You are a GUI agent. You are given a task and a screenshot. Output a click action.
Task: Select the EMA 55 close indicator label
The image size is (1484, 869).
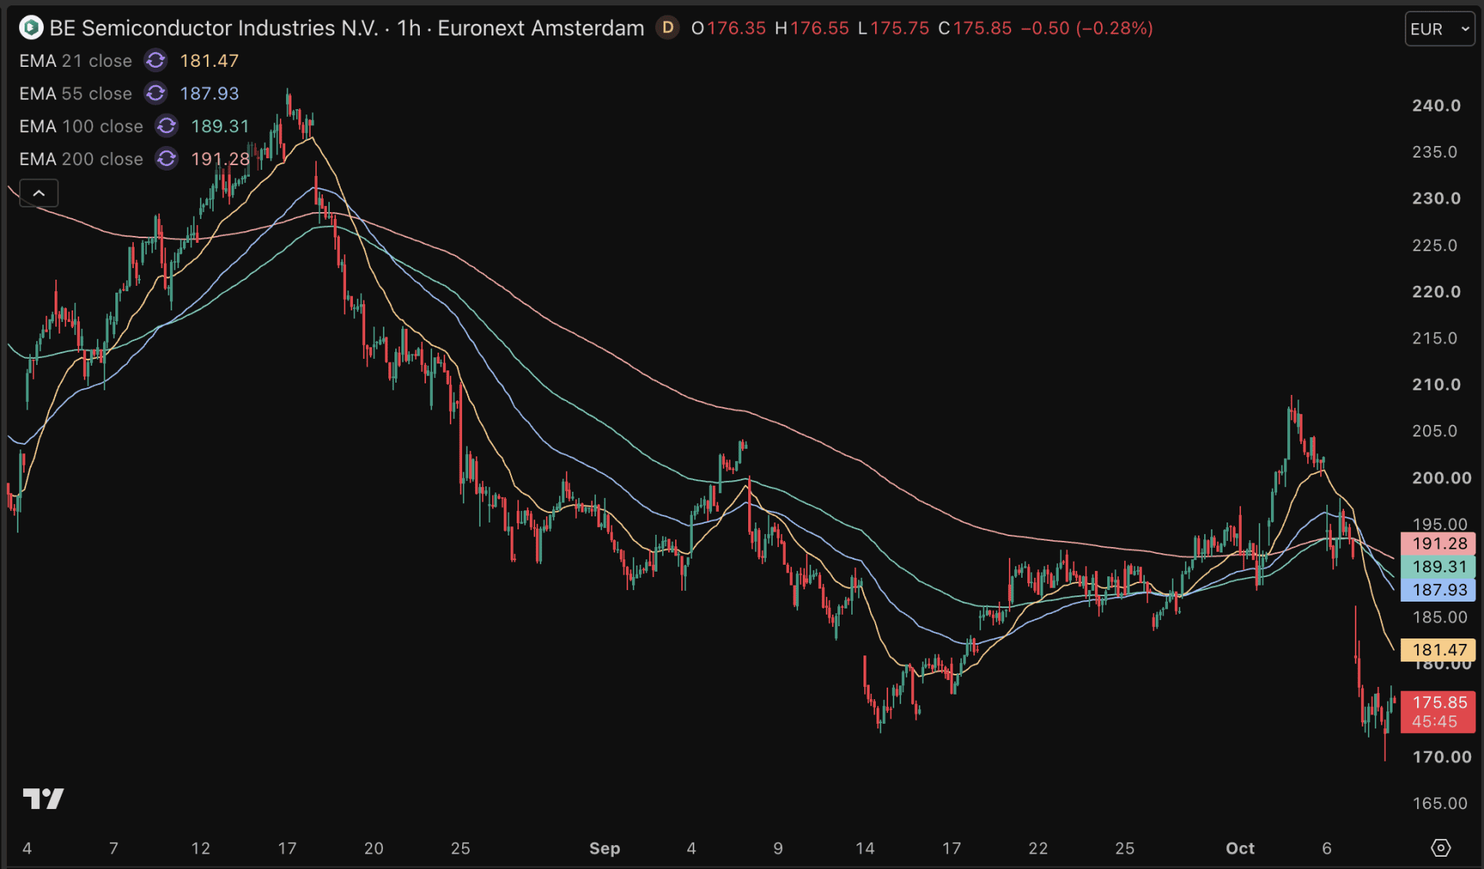[x=75, y=94]
